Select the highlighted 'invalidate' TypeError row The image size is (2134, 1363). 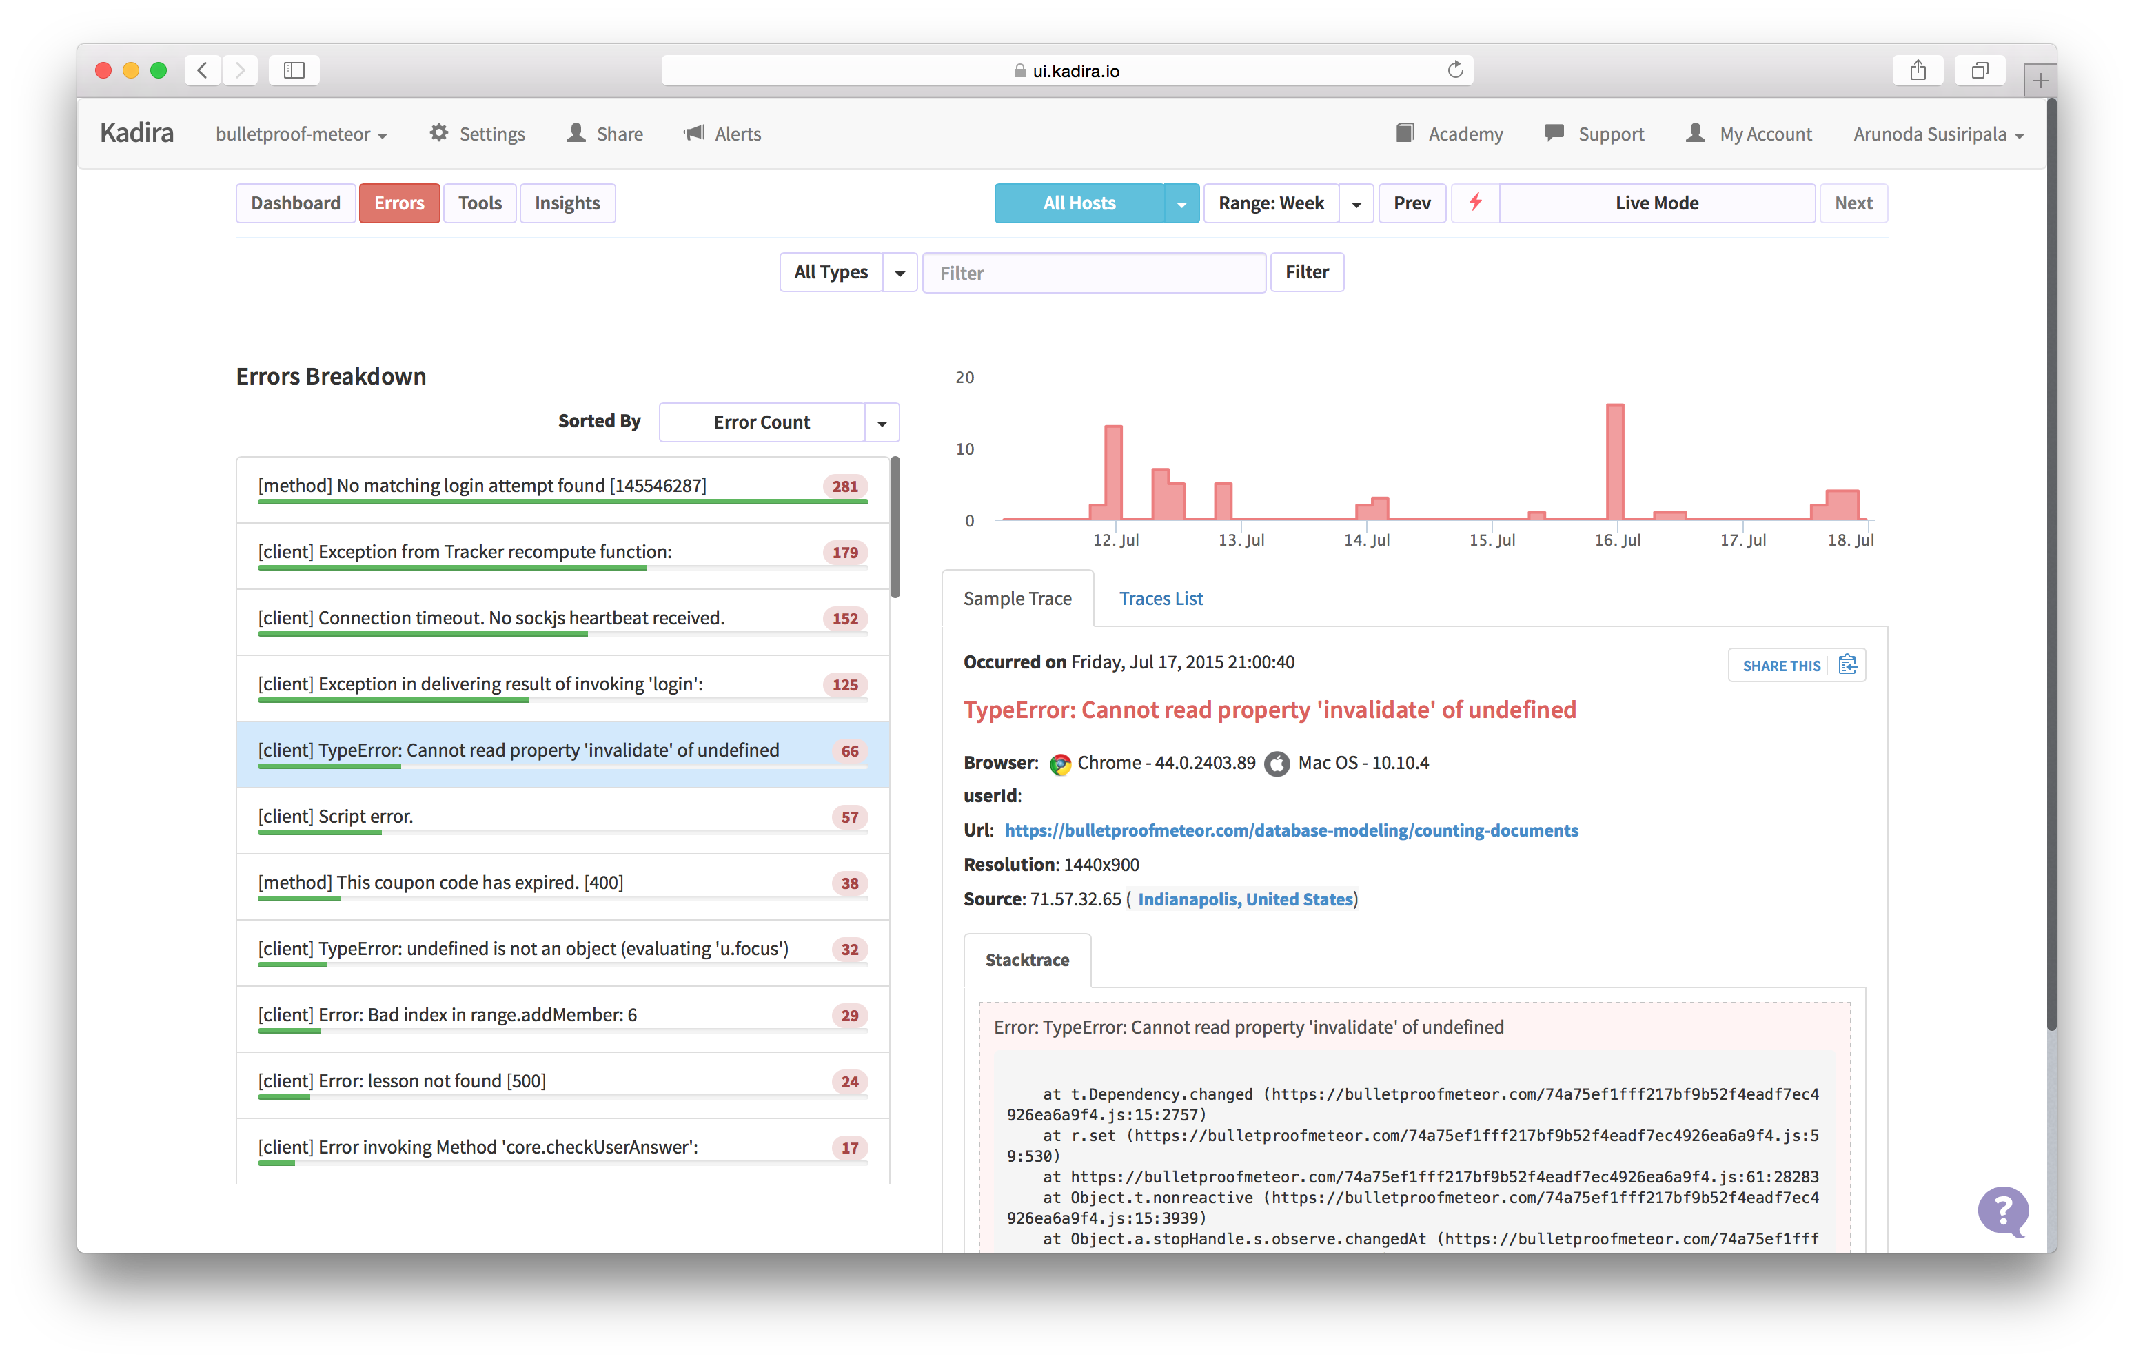point(562,755)
